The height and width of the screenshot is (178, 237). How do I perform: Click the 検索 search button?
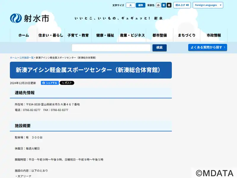point(159,48)
